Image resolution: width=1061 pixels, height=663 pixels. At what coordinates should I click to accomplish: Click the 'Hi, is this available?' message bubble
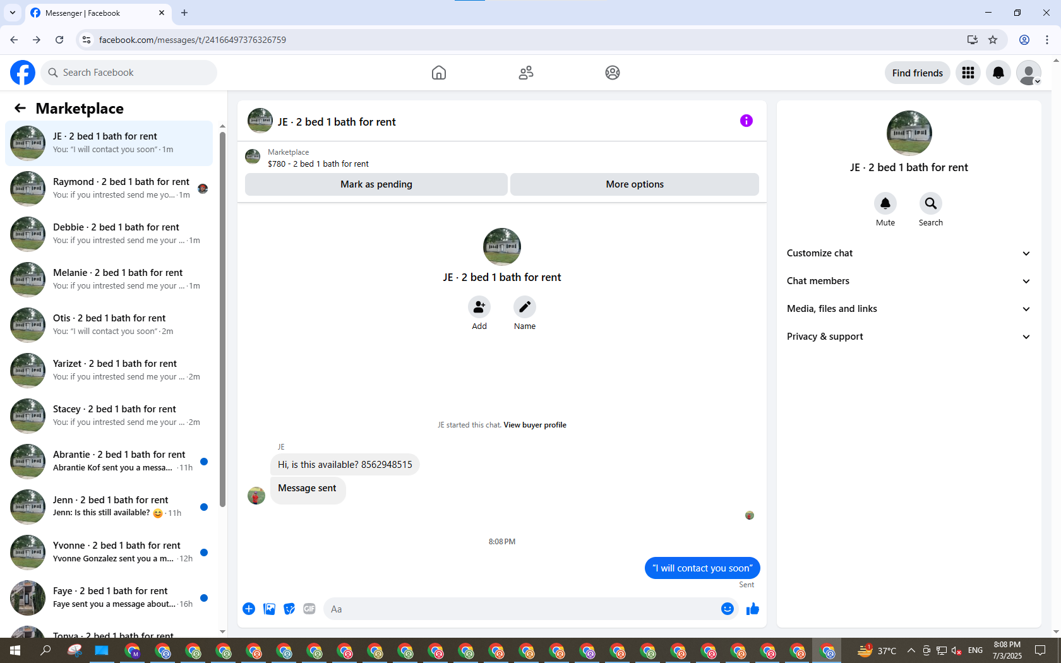pos(345,465)
